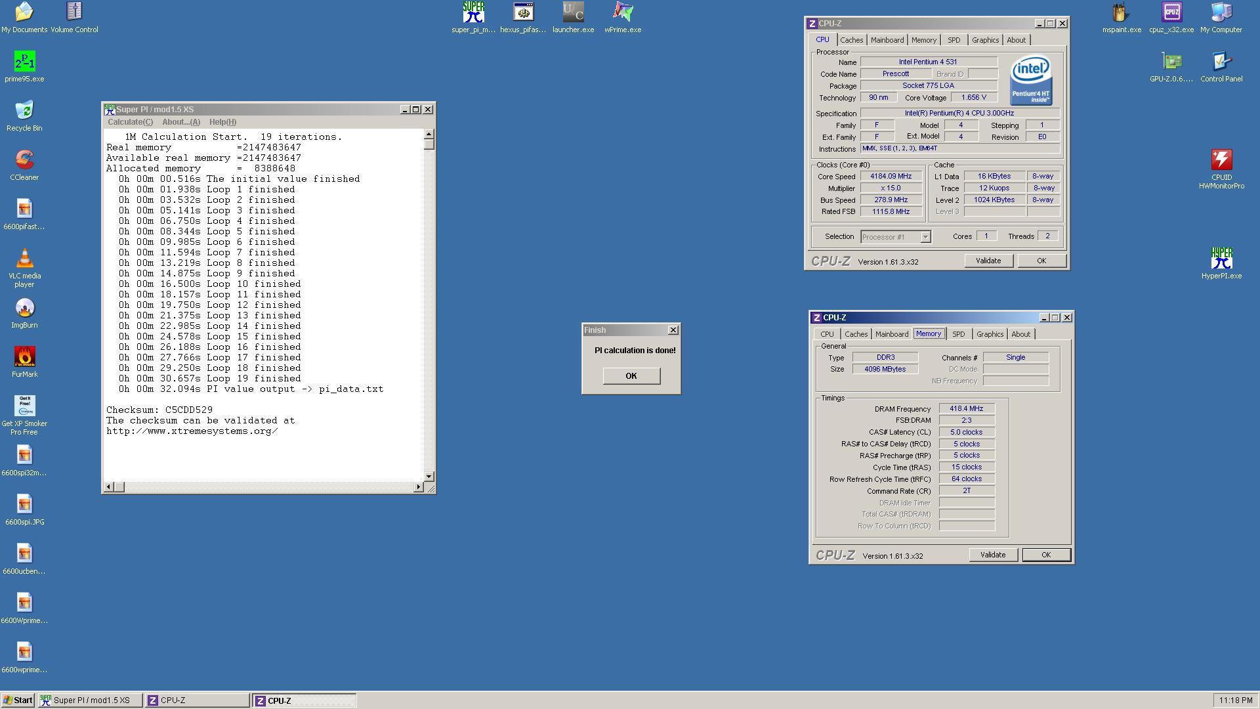Switch to Mainboard tab in upper CPU-Z

[887, 40]
